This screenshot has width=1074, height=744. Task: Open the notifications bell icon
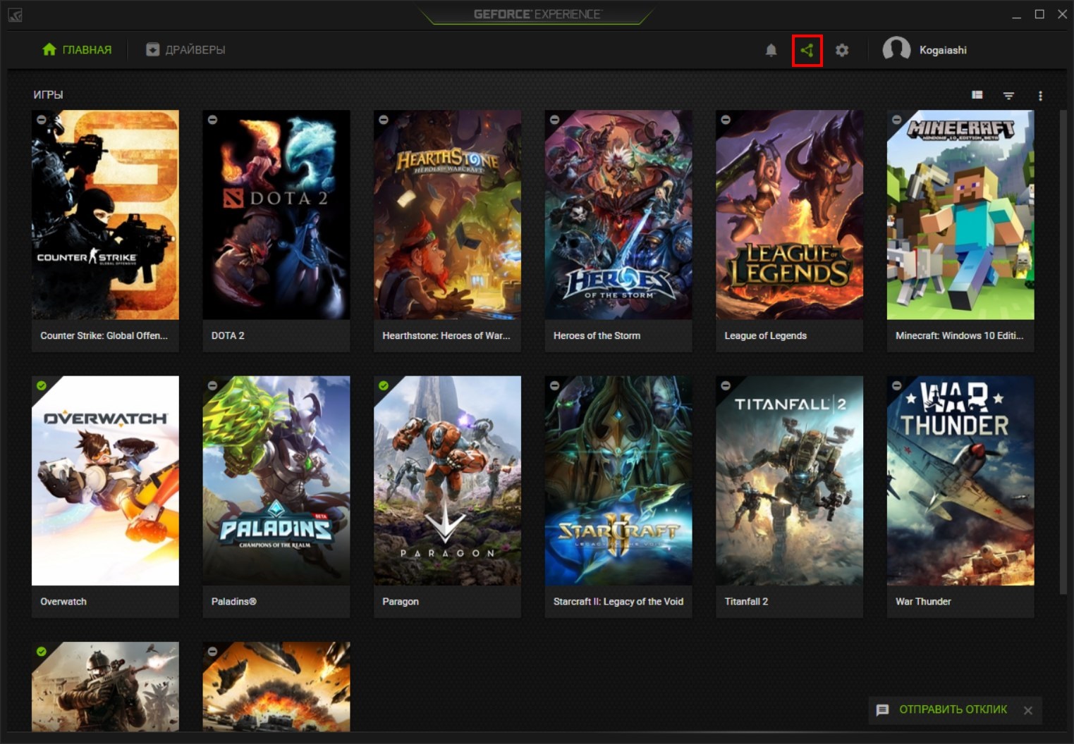[771, 50]
